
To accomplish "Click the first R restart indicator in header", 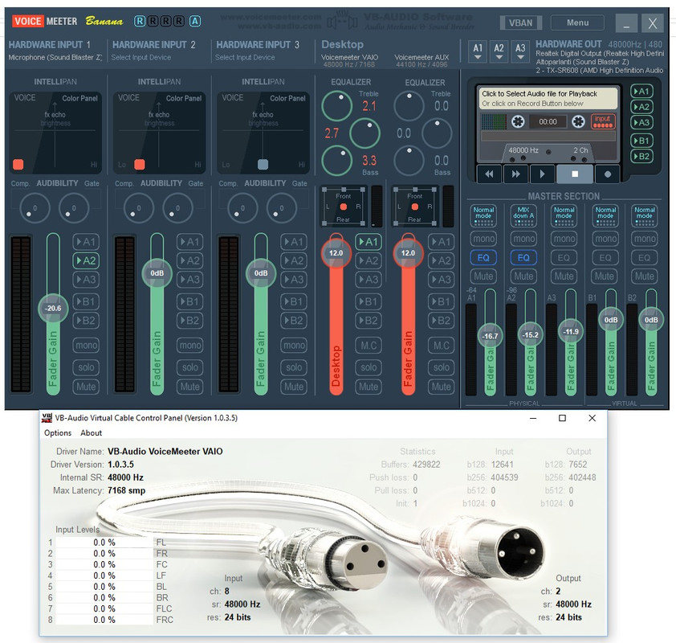I will [140, 21].
